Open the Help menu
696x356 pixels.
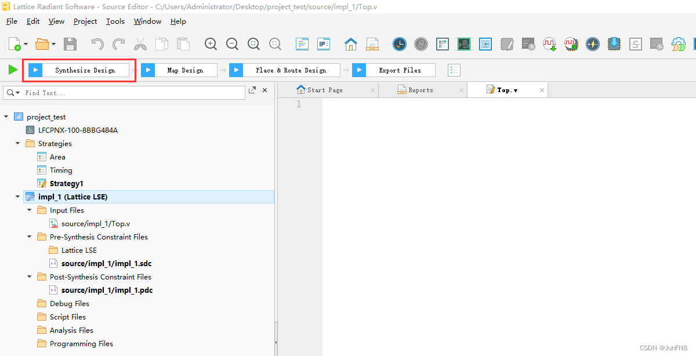178,21
